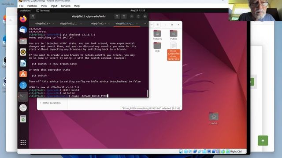Open the VirtualBox Help menu
The width and height of the screenshot is (282, 158).
click(x=77, y=6)
